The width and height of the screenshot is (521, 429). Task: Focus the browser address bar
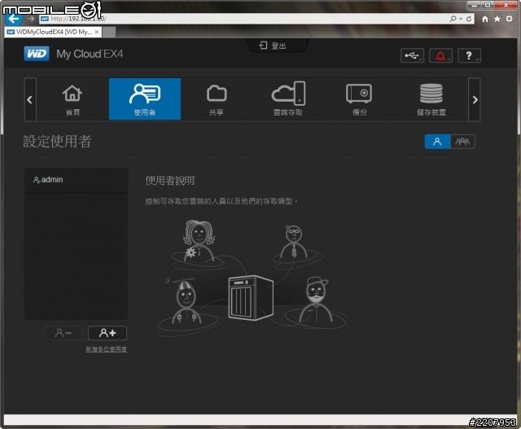(243, 19)
